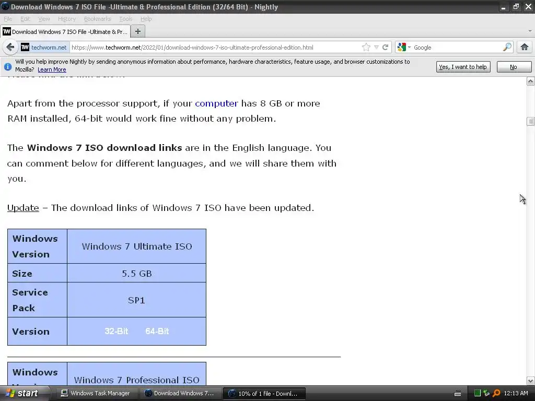Click the page scrollbar down arrow
This screenshot has width=535, height=401.
(530, 381)
